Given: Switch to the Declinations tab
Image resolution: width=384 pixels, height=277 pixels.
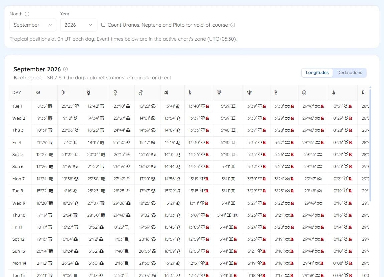Looking at the screenshot, I should (x=350, y=73).
